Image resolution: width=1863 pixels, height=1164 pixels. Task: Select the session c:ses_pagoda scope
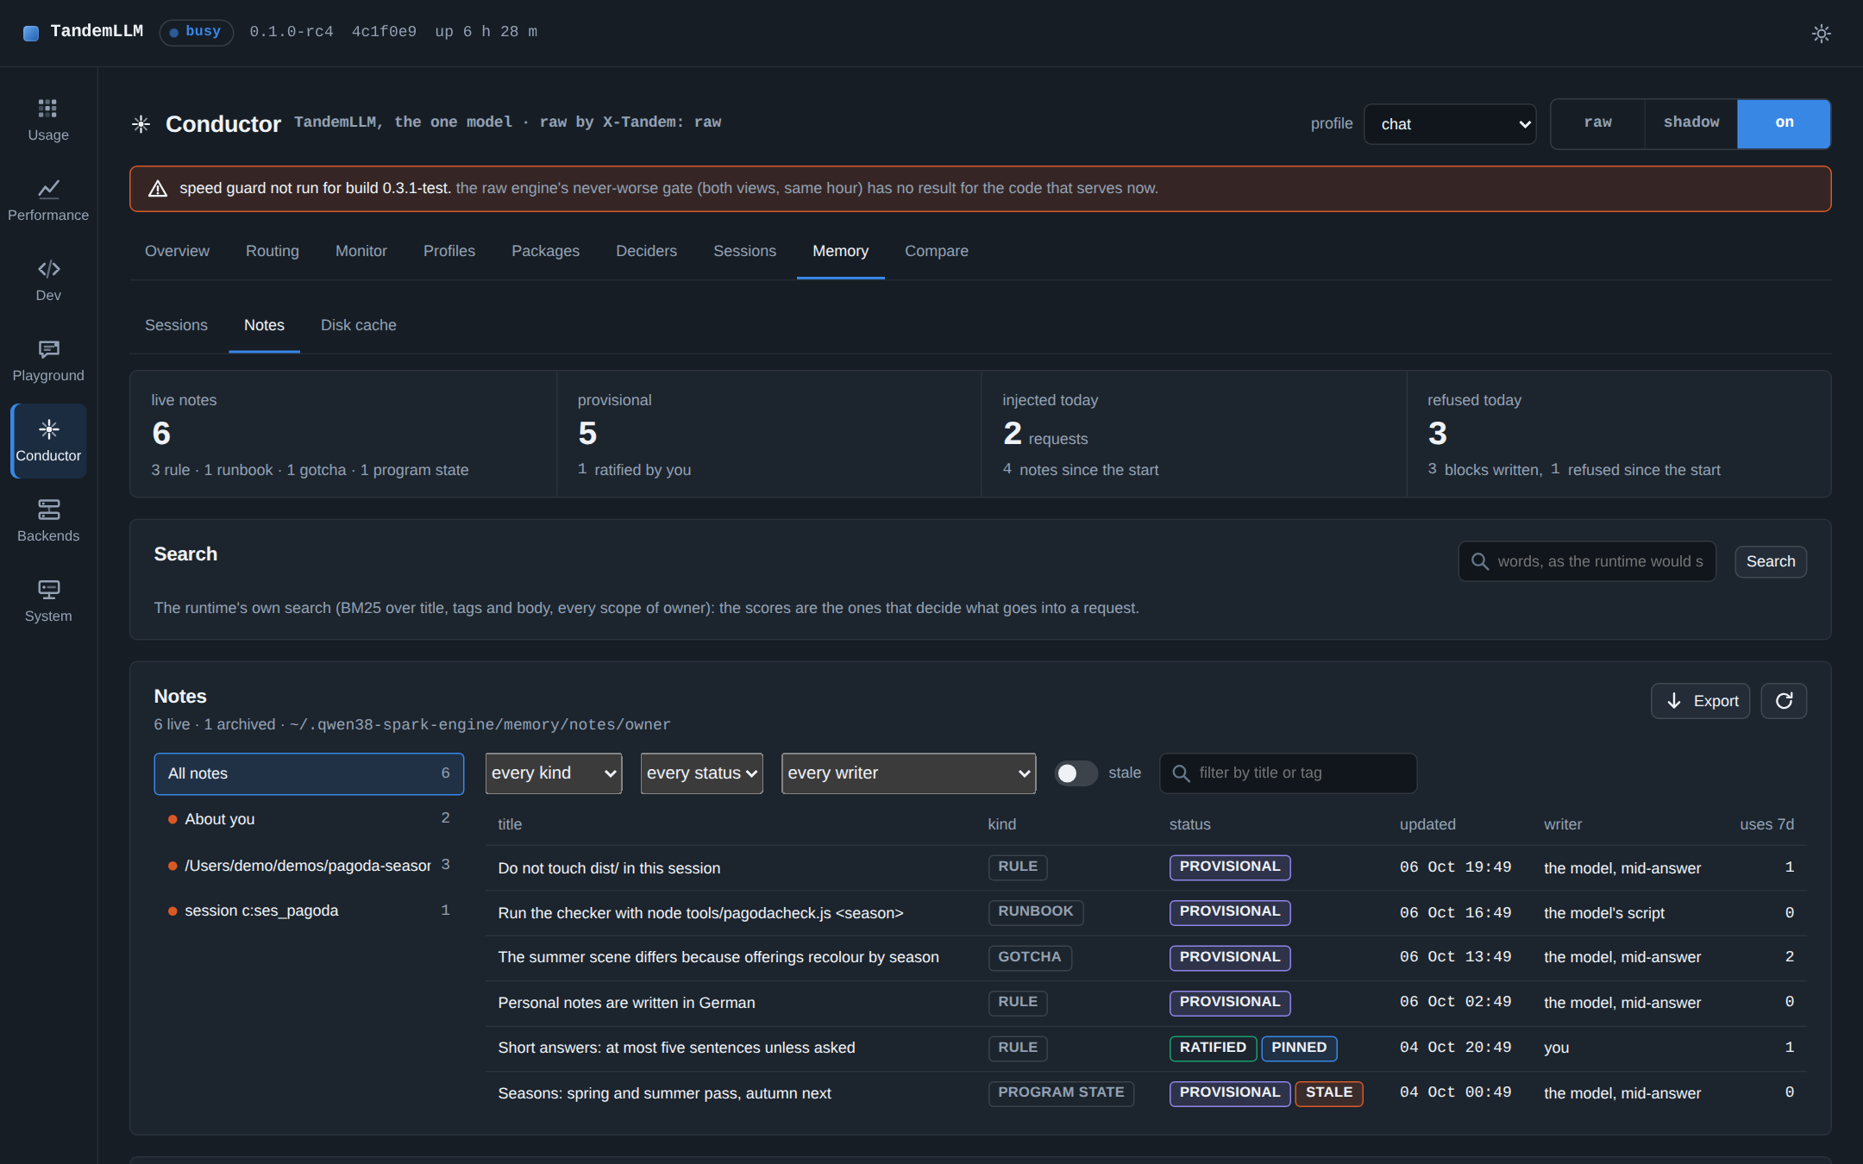[309, 911]
